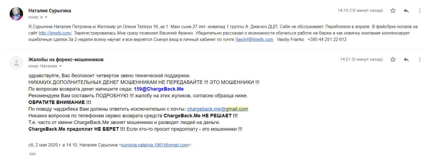Open more options for 14:21 message
Image resolution: width=428 pixels, height=163 pixels.
[x=420, y=59]
